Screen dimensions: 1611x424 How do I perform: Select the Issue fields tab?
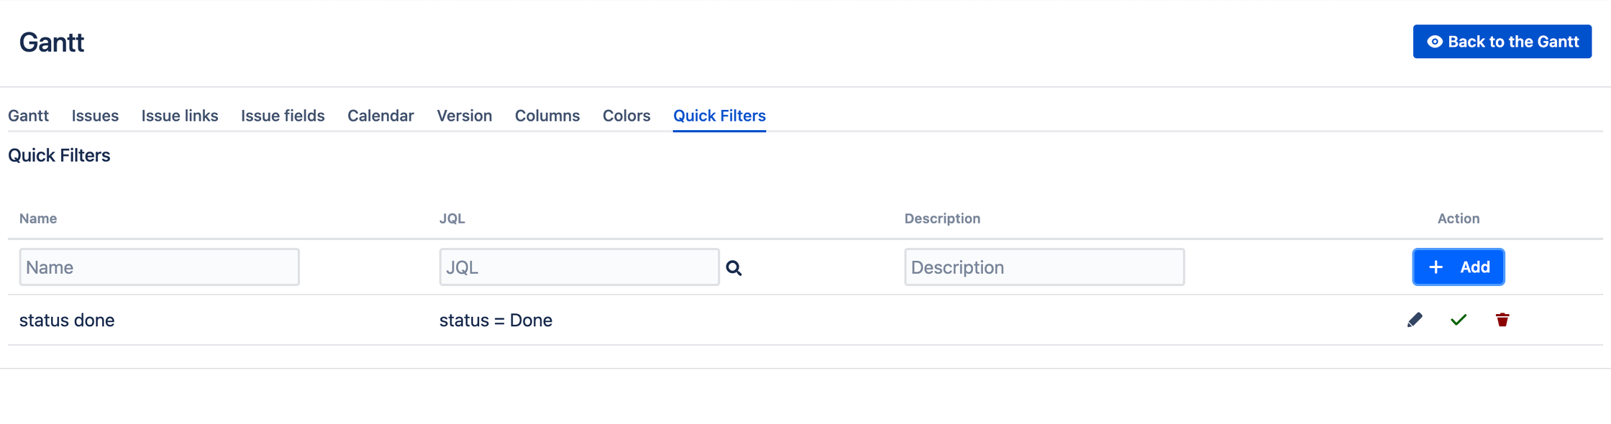click(x=283, y=116)
